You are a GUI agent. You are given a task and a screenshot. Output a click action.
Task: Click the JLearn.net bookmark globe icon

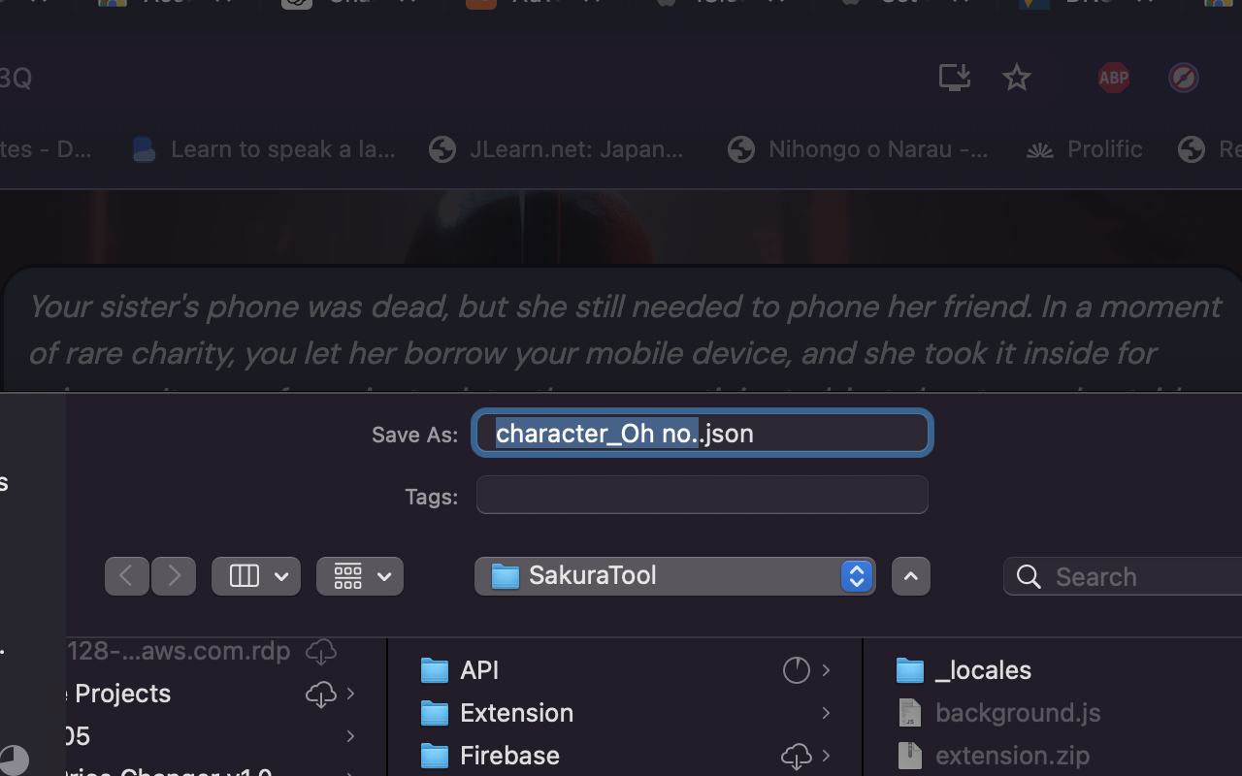point(442,149)
